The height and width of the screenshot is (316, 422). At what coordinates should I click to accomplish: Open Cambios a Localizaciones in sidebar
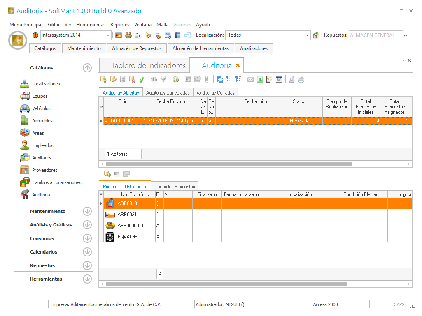(56, 182)
